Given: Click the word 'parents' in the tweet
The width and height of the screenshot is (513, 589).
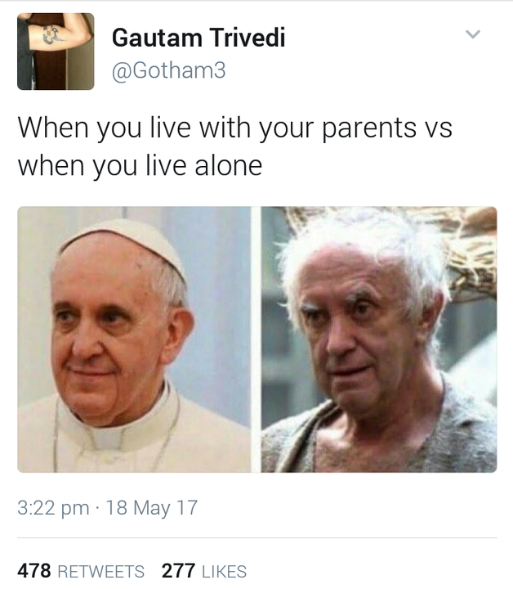Looking at the screenshot, I should point(369,129).
